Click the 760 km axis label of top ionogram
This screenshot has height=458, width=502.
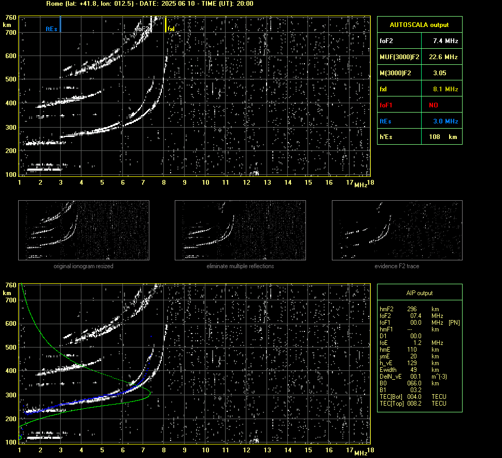[11, 17]
